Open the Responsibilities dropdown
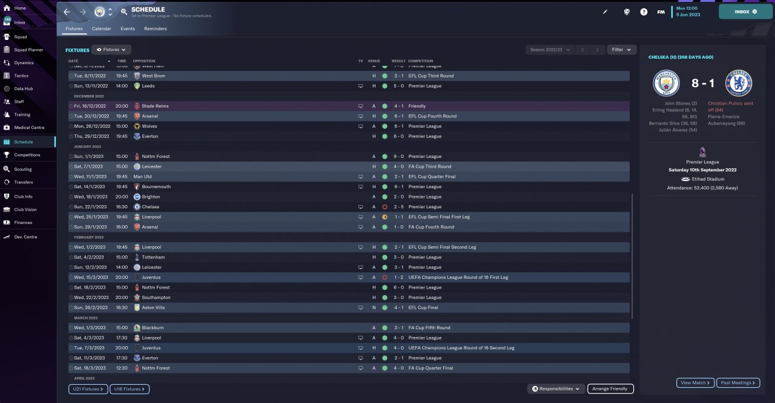The height and width of the screenshot is (403, 775). 556,389
